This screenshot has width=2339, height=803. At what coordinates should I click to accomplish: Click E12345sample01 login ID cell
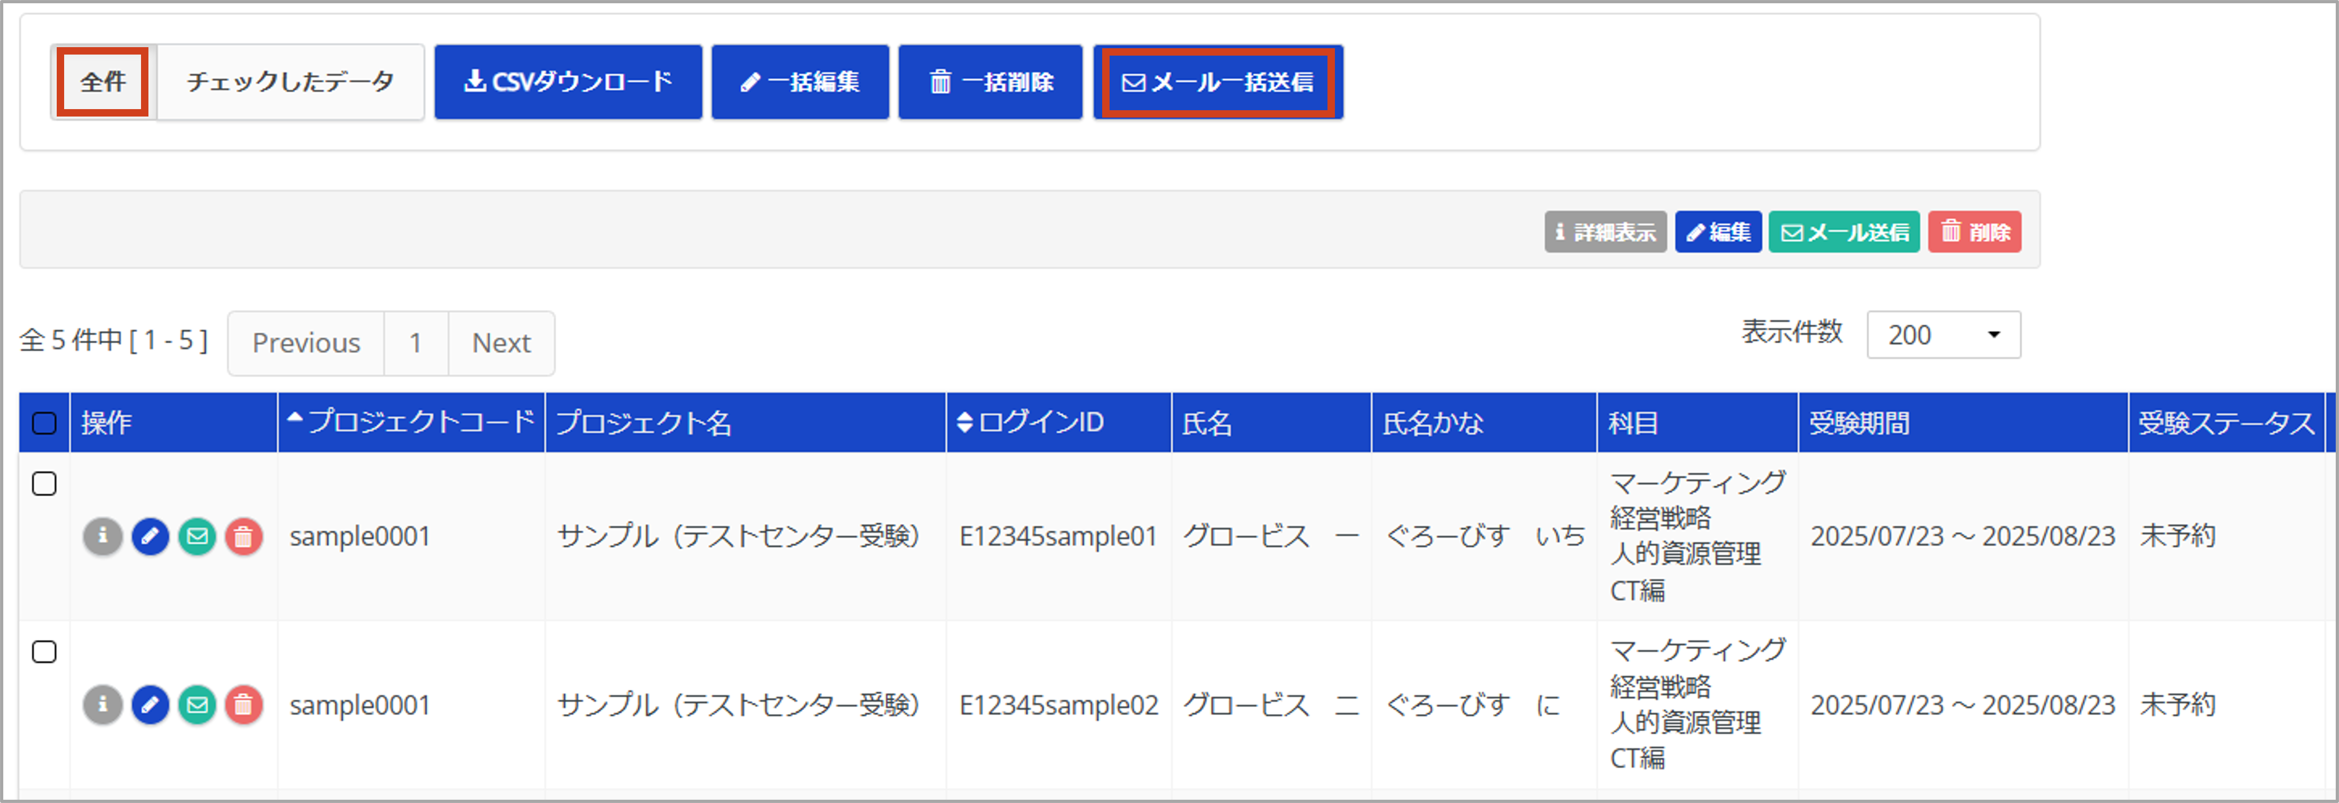[x=1058, y=536]
